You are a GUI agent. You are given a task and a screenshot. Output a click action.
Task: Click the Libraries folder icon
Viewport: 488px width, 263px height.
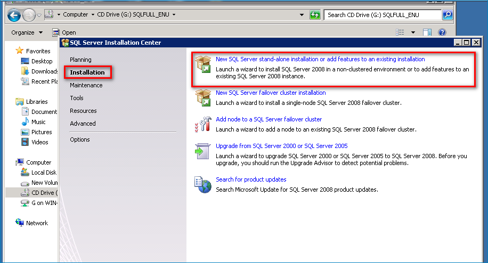(x=20, y=101)
